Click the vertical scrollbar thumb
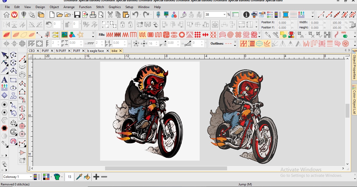This screenshot has height=187, width=357. pyautogui.click(x=347, y=111)
